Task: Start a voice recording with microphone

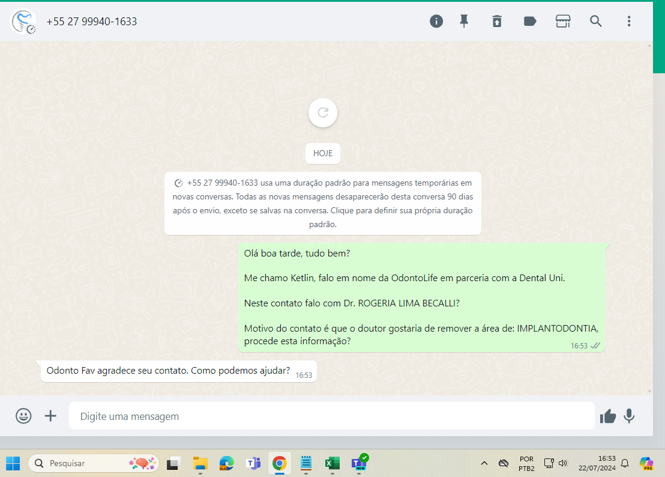Action: click(629, 416)
